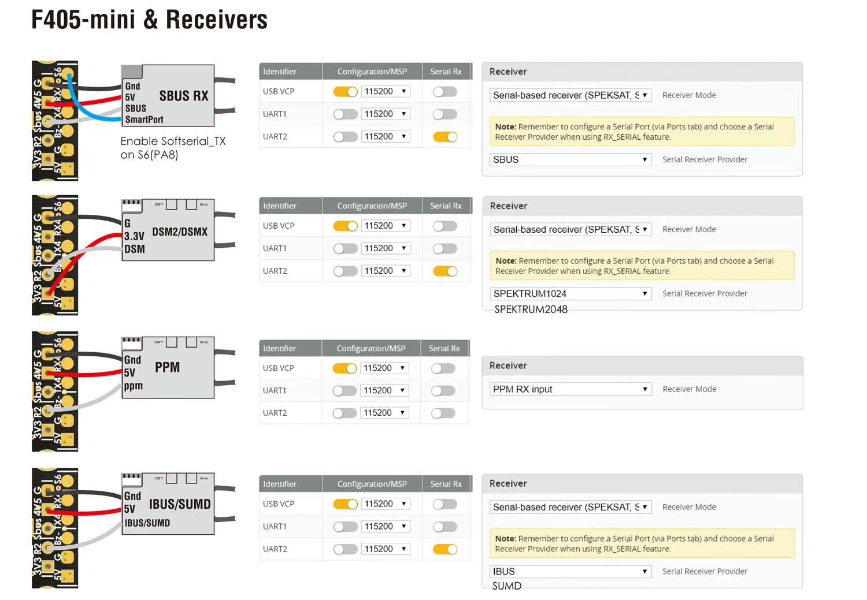Screen dimensions: 867x600
Task: Select the SPEKTRUM2048 option text
Action: click(531, 310)
